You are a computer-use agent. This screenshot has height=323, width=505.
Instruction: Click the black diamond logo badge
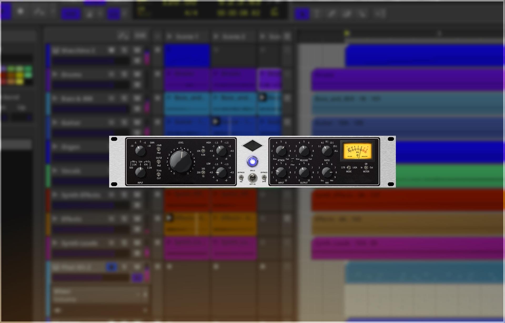click(252, 145)
